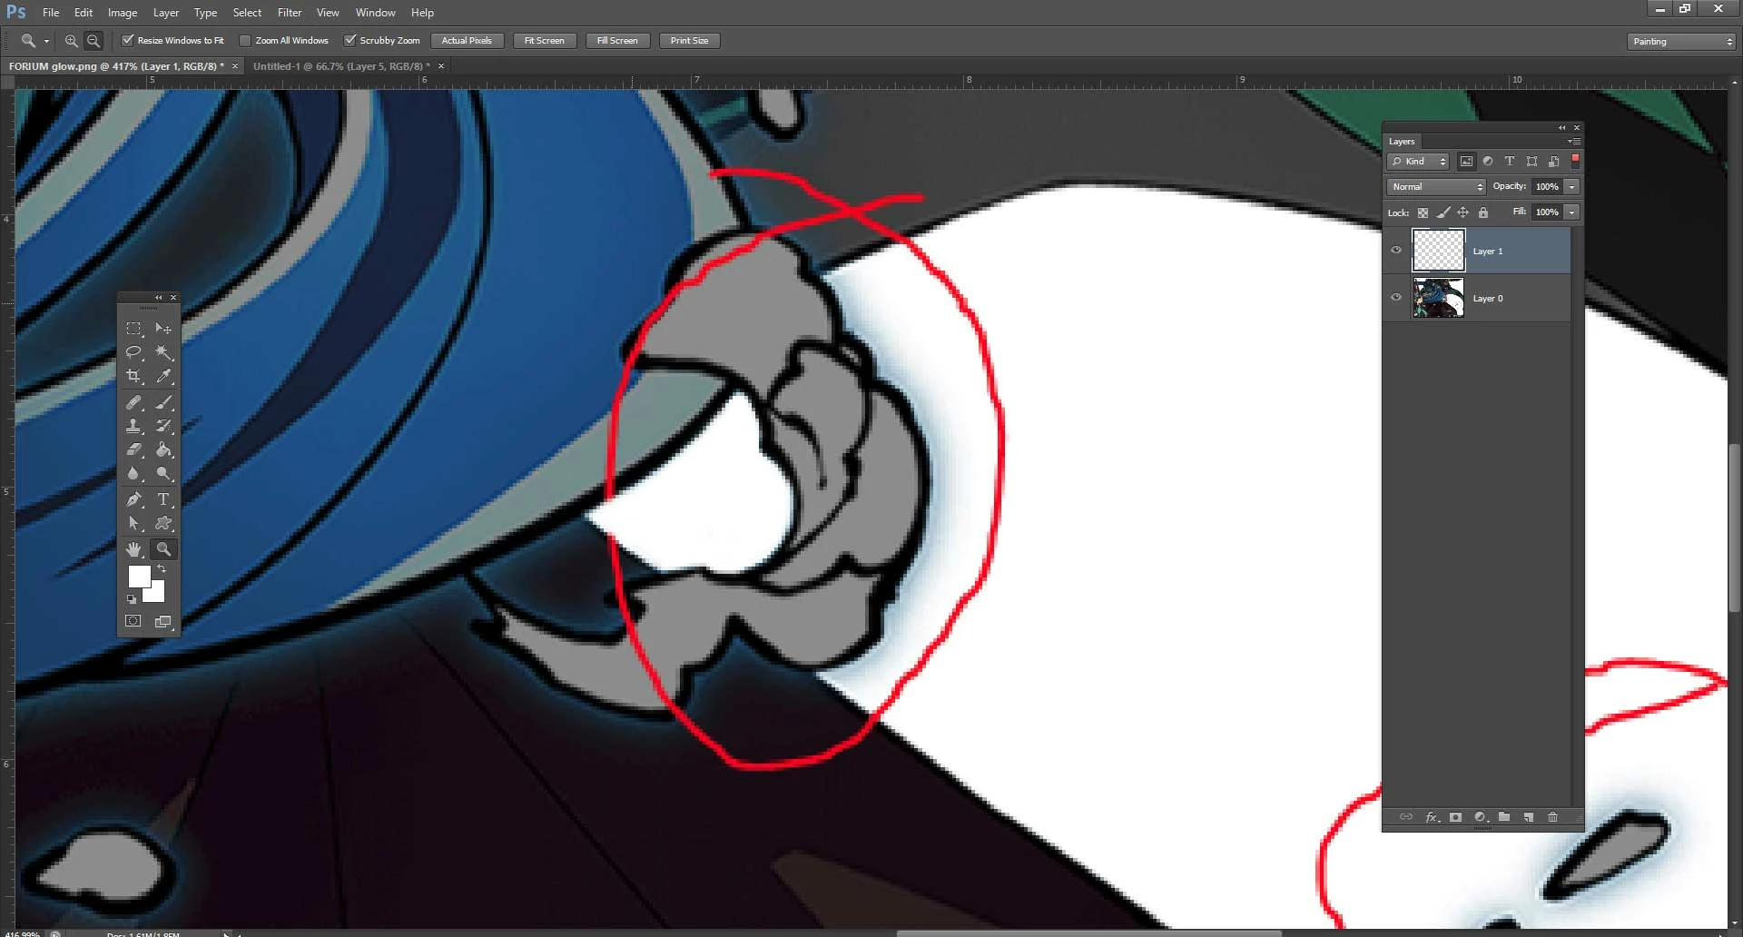Lock transparent pixels
Viewport: 1743px width, 937px height.
click(1423, 212)
